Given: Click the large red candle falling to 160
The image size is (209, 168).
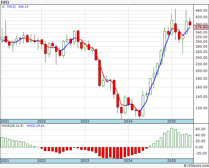Looking at the screenshot, I should click(100, 73).
